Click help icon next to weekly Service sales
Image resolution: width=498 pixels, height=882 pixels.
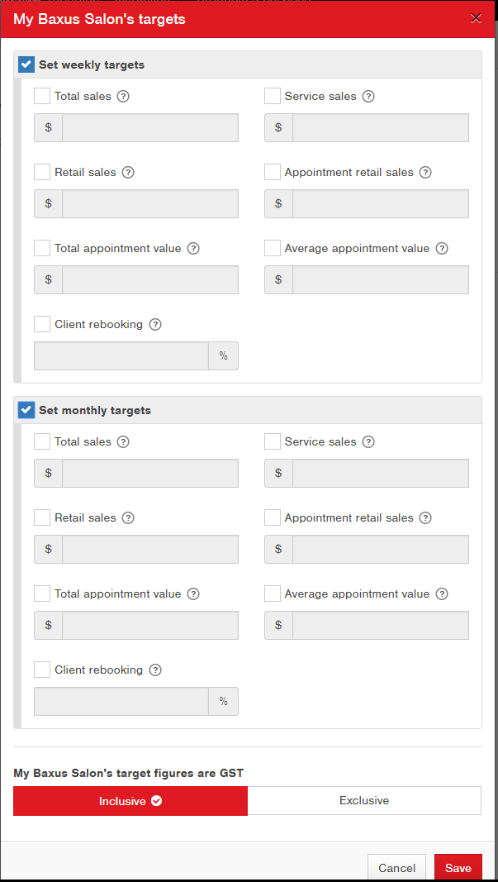[368, 96]
